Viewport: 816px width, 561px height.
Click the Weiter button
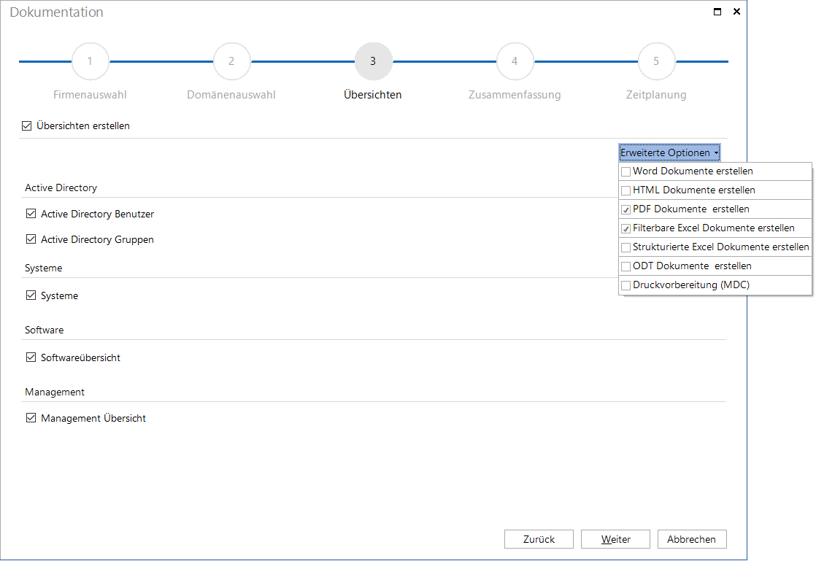[x=615, y=539]
